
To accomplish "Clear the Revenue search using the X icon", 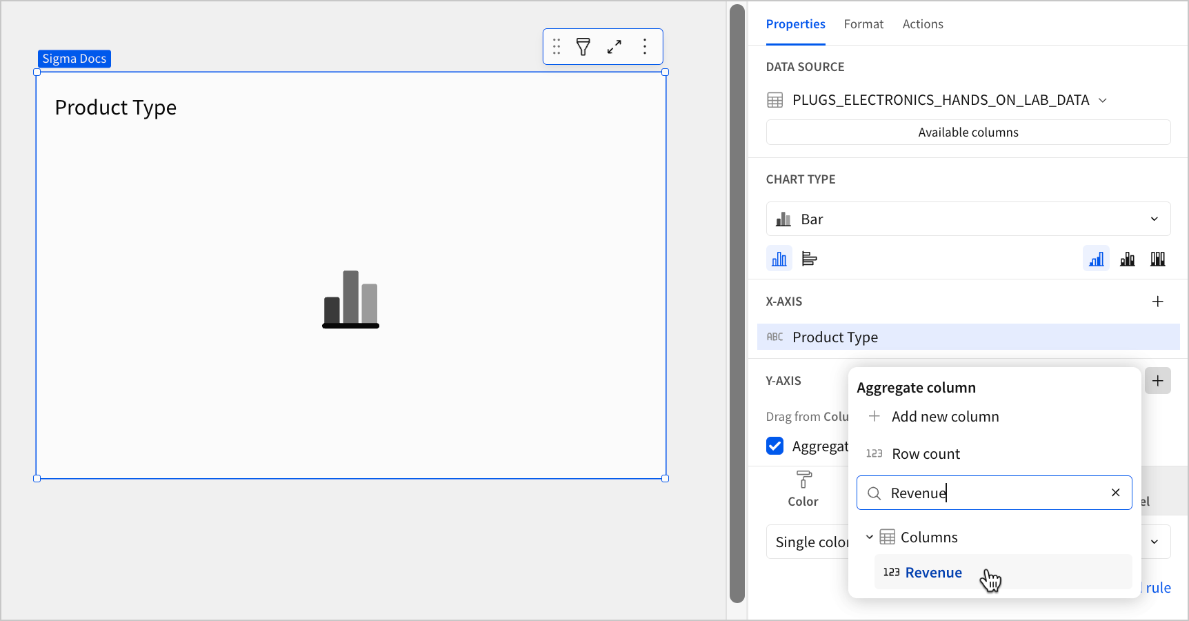I will click(1115, 493).
